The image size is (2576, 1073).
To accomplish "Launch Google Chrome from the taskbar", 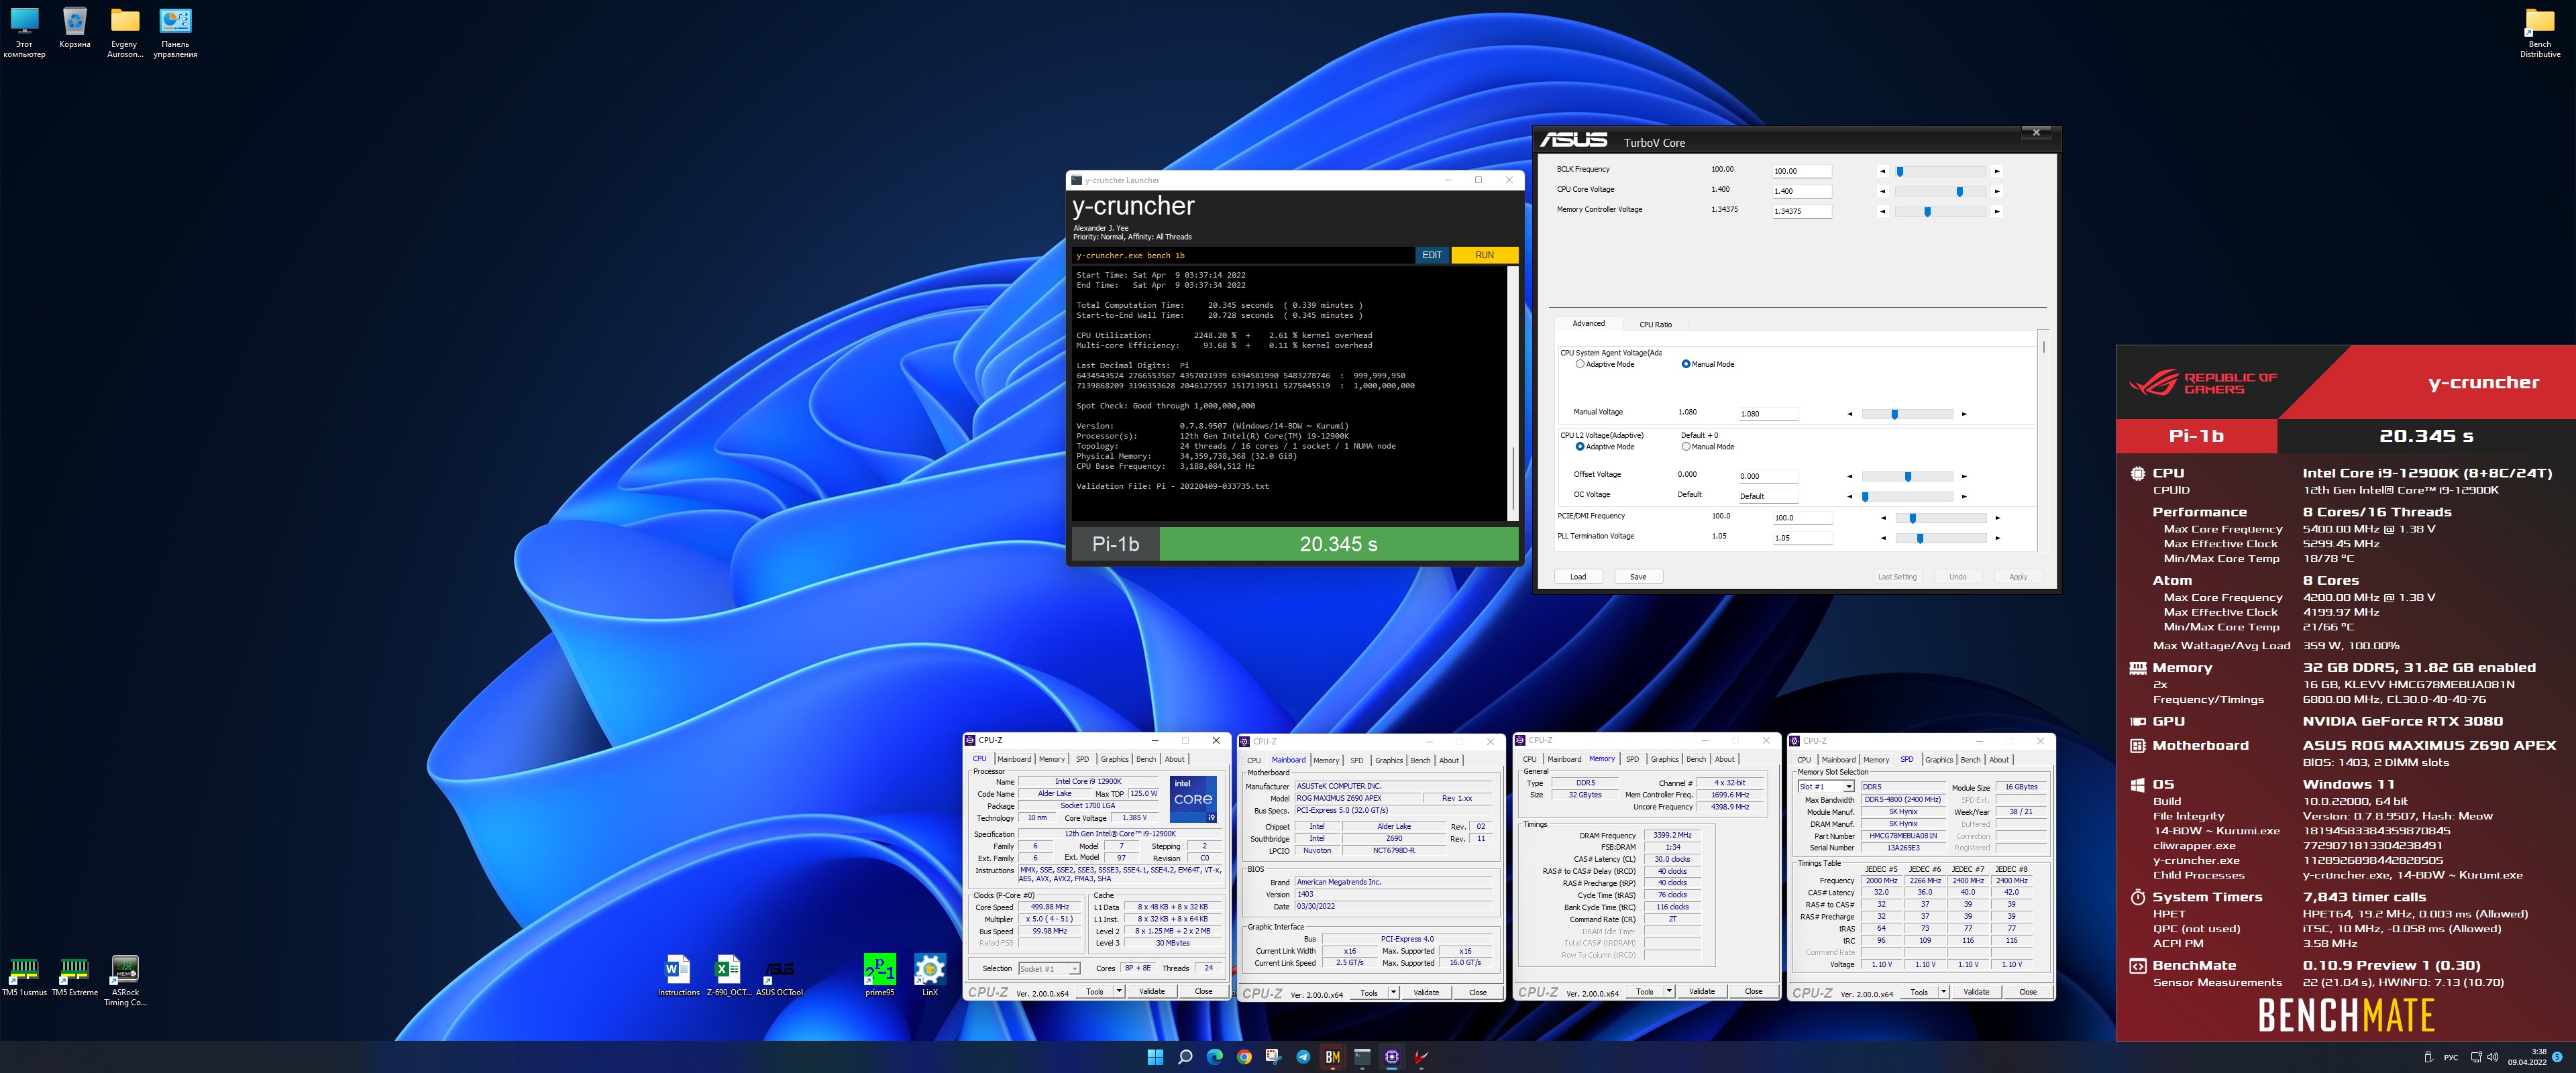I will point(1244,1057).
